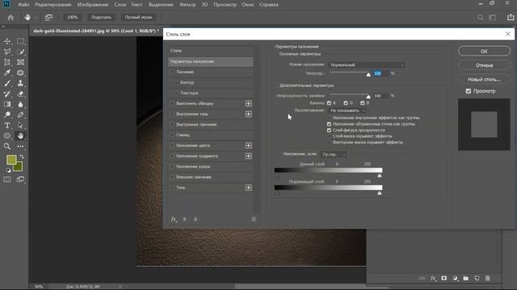Open the 'Изображение' menu

point(93,5)
